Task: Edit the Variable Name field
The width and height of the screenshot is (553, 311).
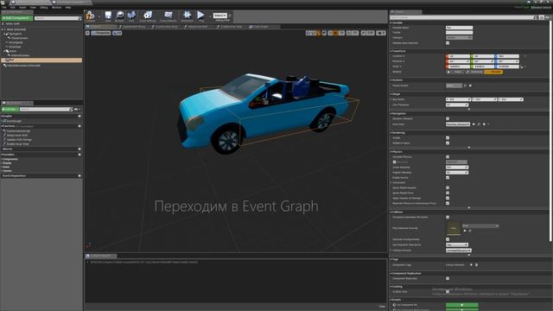Action: 459,28
